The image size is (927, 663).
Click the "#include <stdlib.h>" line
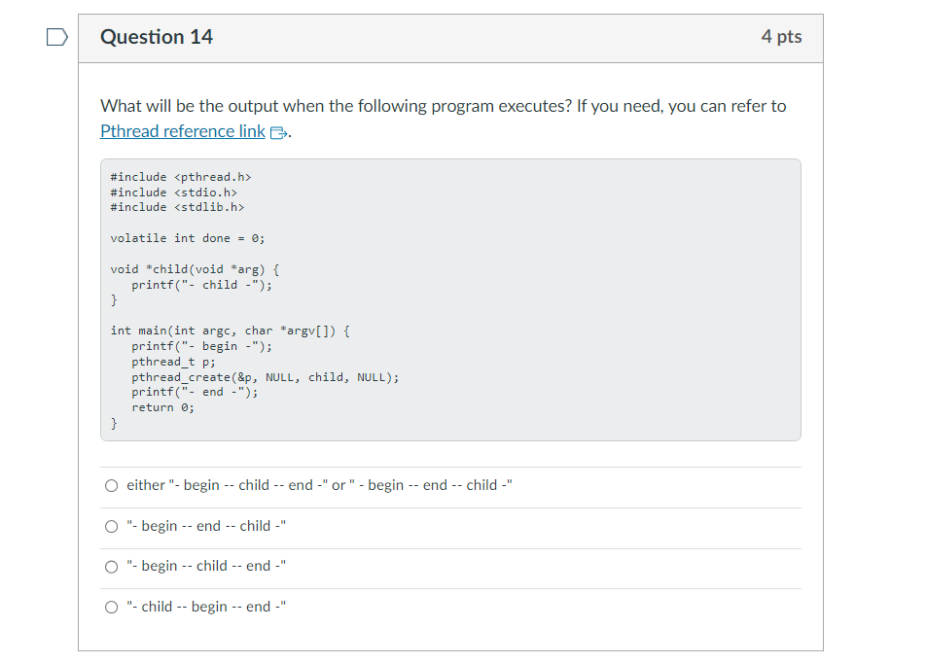[177, 207]
